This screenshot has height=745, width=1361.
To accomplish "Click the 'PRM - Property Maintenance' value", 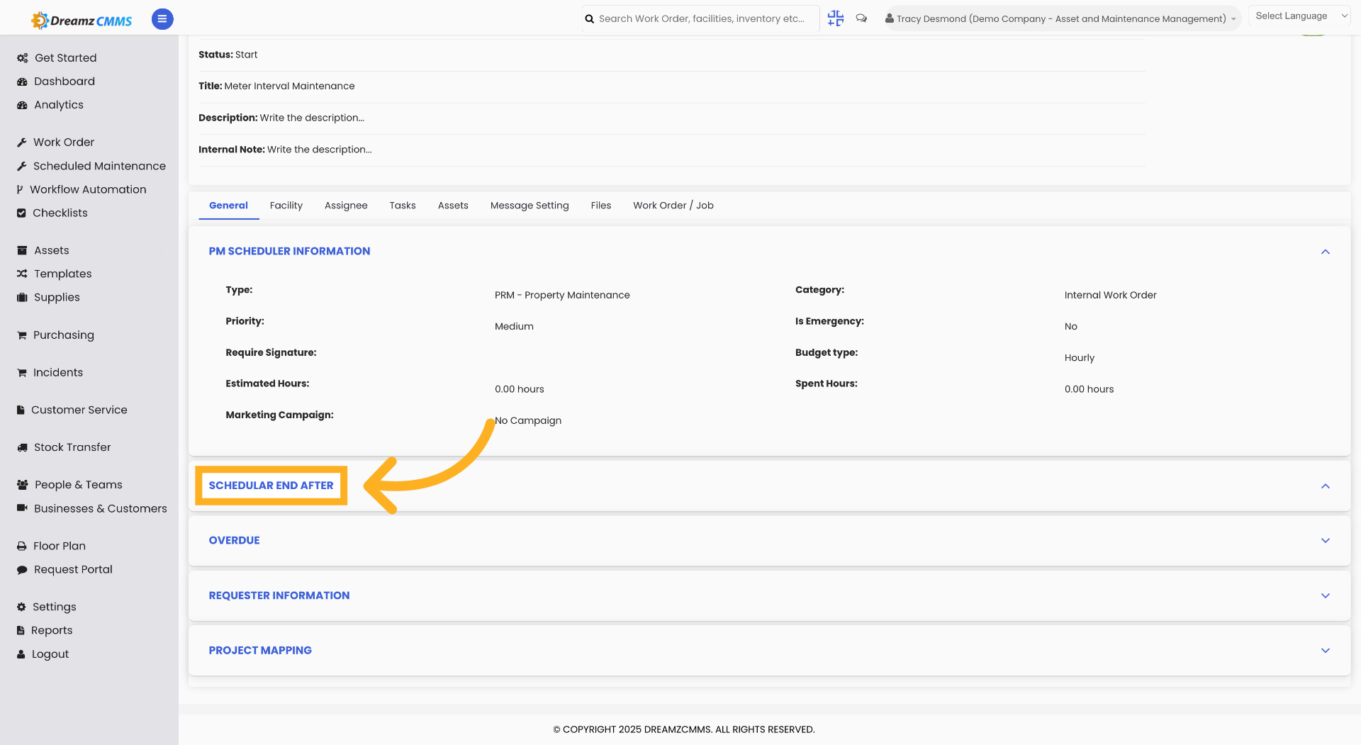I will [x=562, y=295].
